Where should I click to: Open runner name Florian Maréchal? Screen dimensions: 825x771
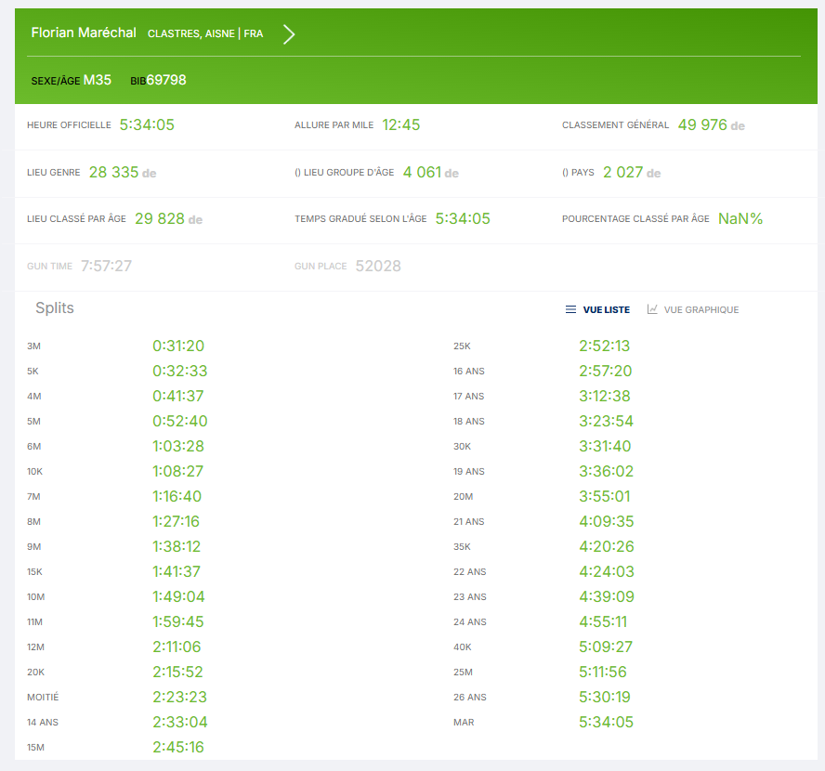coord(85,33)
